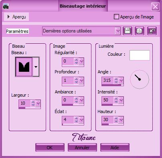Image resolution: width=162 pixels, height=158 pixels.
Task: Click the white Couleur swatch
Action: click(x=140, y=55)
